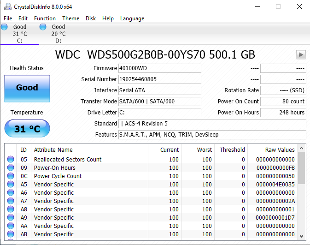310x245 pixels.
Task: Click the status orb for attribute A5
Action: point(11,185)
